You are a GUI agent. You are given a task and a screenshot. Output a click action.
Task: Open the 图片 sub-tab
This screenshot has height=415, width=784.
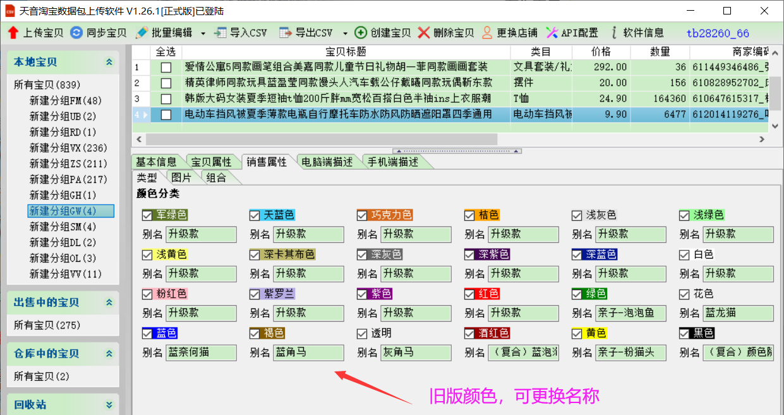(181, 178)
